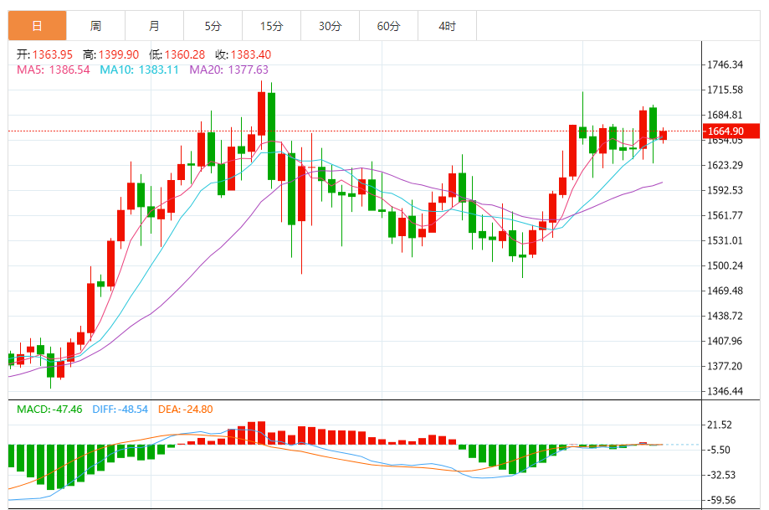Switch to the 周 weekly tab
The width and height of the screenshot is (769, 510).
coord(95,26)
